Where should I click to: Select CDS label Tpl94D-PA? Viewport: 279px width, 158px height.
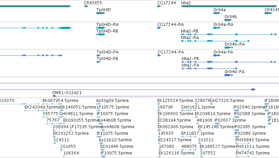click(108, 52)
